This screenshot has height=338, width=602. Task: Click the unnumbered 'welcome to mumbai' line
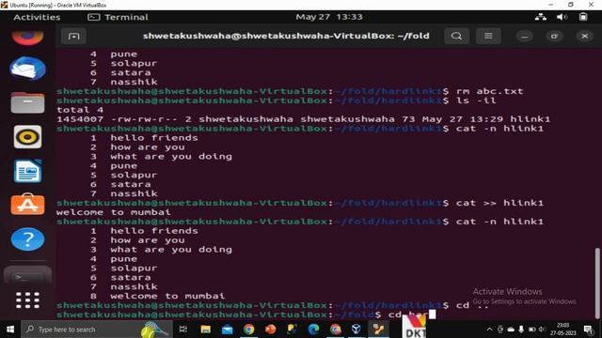[x=114, y=212]
